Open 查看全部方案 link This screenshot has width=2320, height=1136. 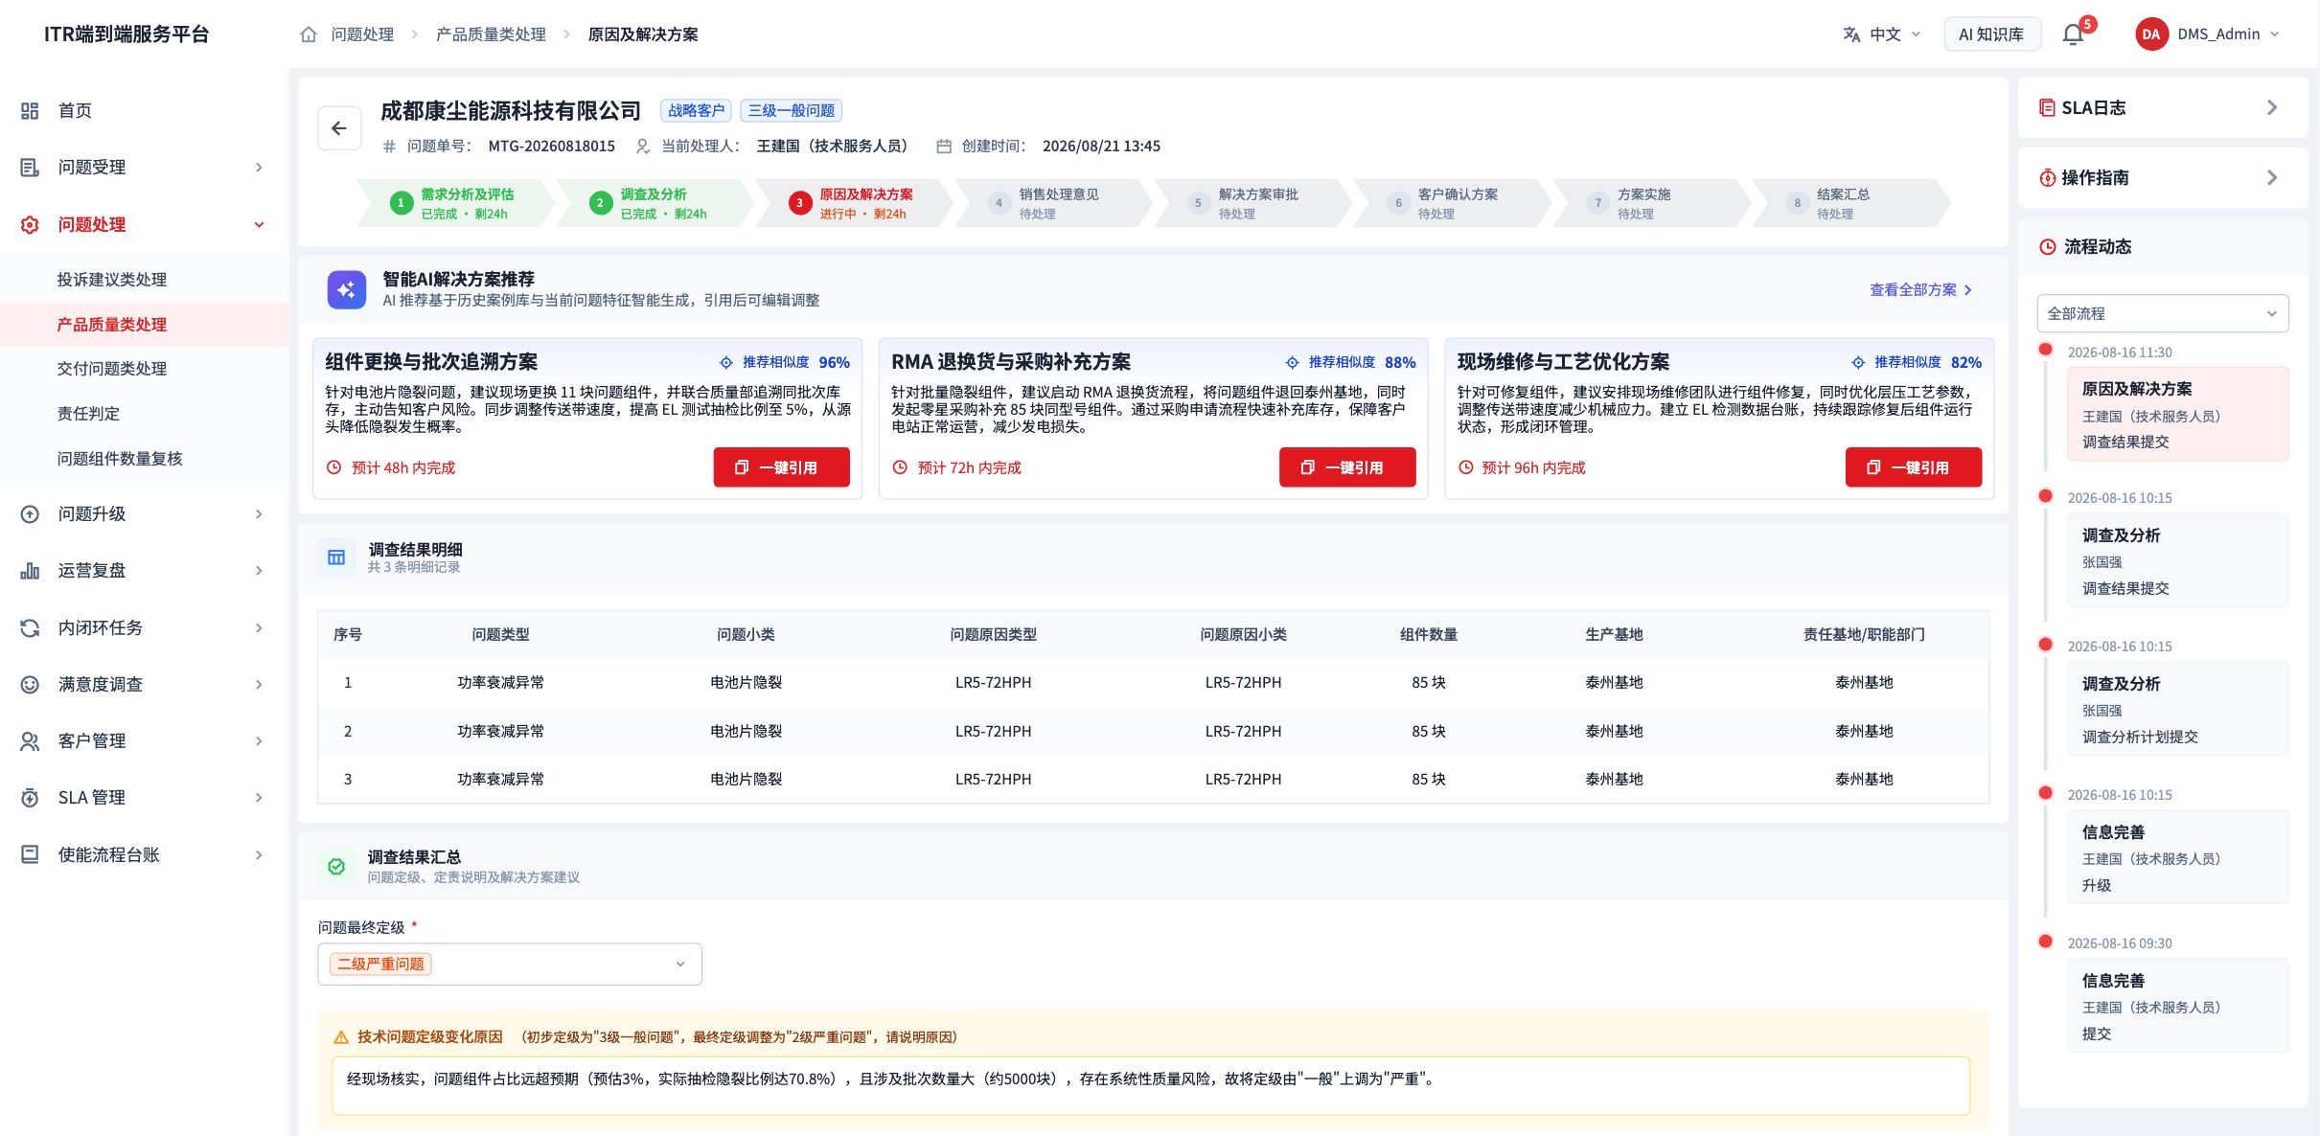[x=1920, y=290]
